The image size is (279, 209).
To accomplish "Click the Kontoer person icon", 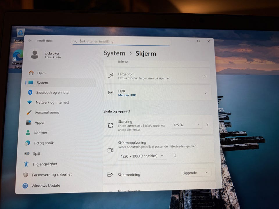I will 28,133.
